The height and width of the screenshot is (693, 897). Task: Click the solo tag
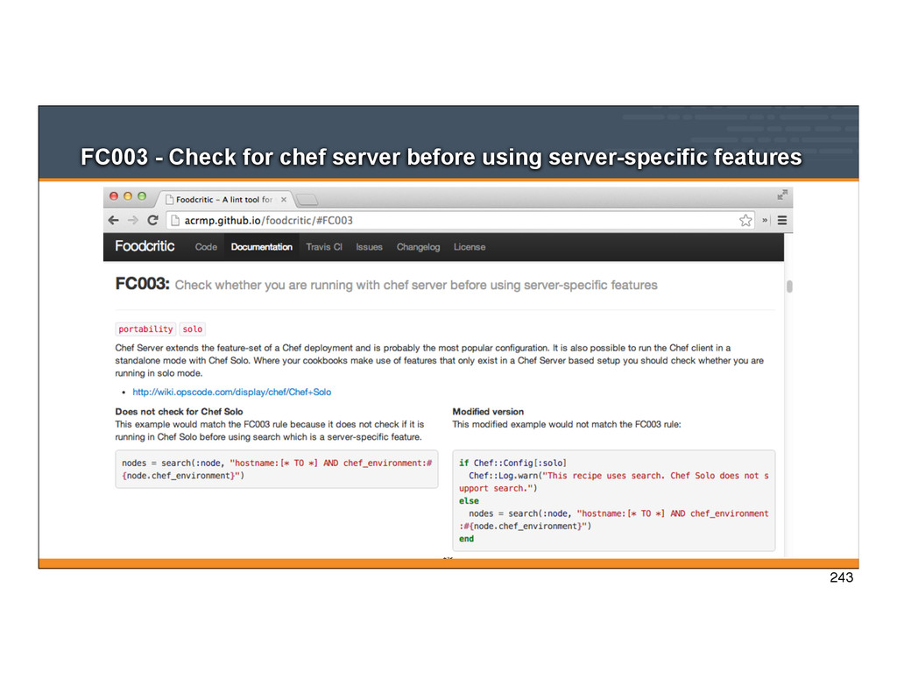[x=192, y=329]
